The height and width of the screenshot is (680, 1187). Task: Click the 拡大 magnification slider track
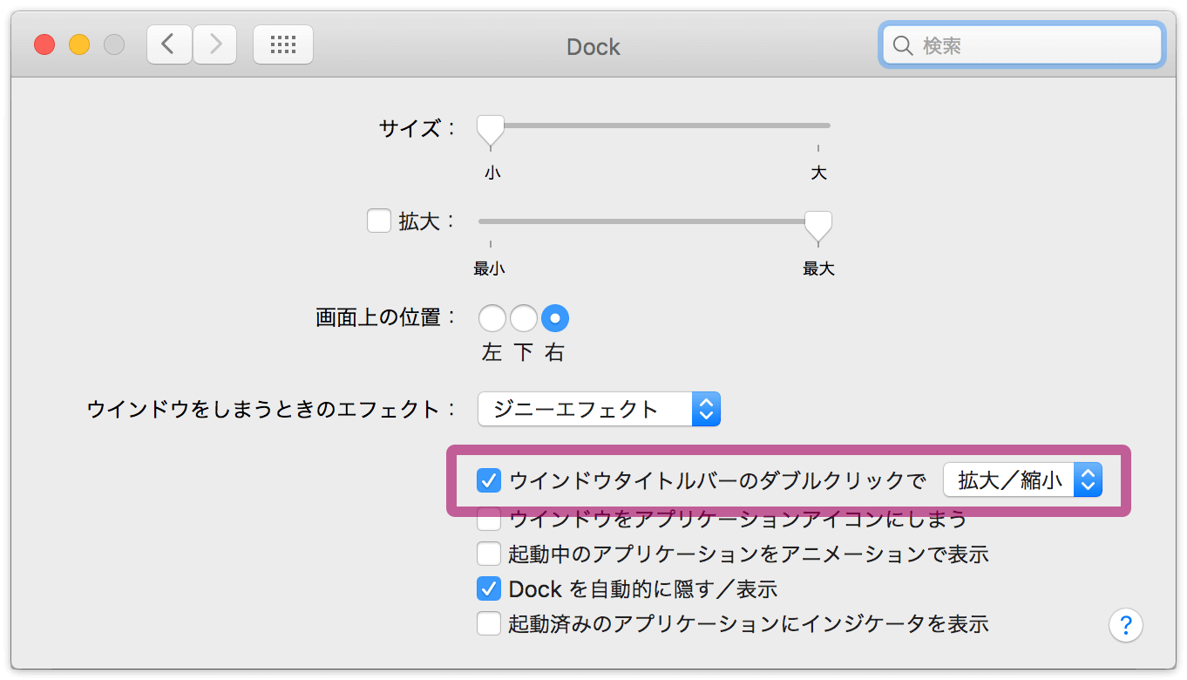click(x=654, y=221)
